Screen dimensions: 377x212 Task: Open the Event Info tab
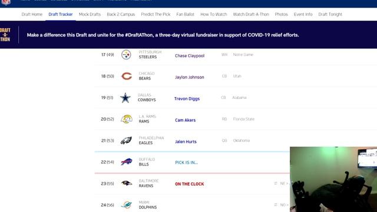coord(303,14)
